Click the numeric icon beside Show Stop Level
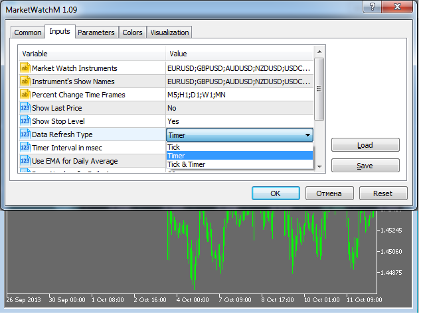 tap(25, 121)
